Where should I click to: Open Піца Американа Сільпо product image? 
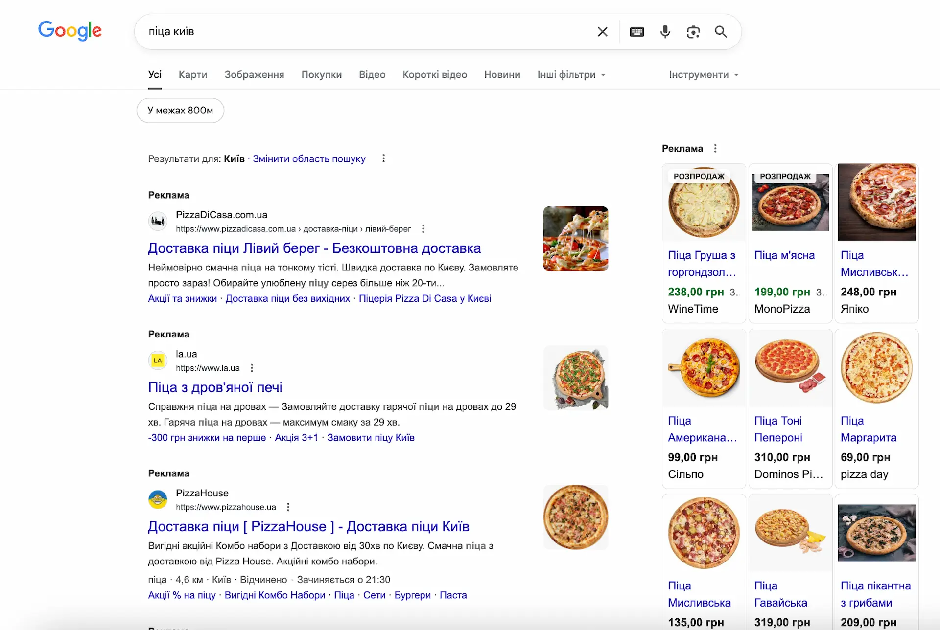click(704, 368)
